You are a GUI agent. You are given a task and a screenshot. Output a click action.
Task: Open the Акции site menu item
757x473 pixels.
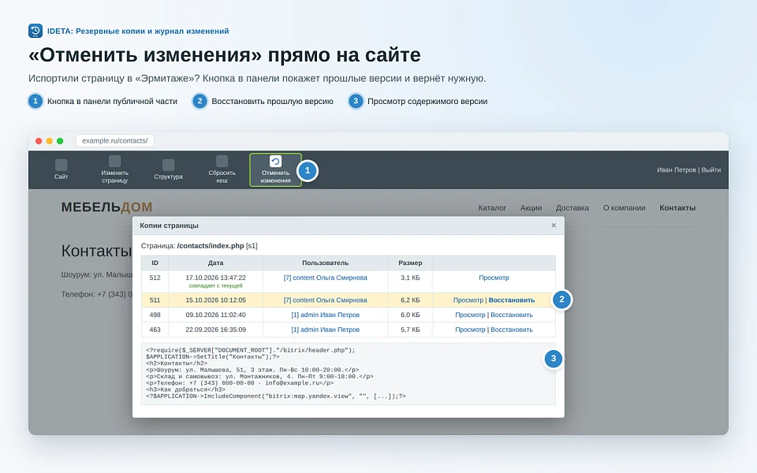(x=531, y=207)
